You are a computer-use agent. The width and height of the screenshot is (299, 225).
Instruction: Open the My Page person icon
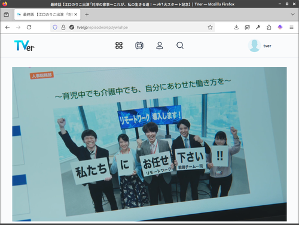160,45
